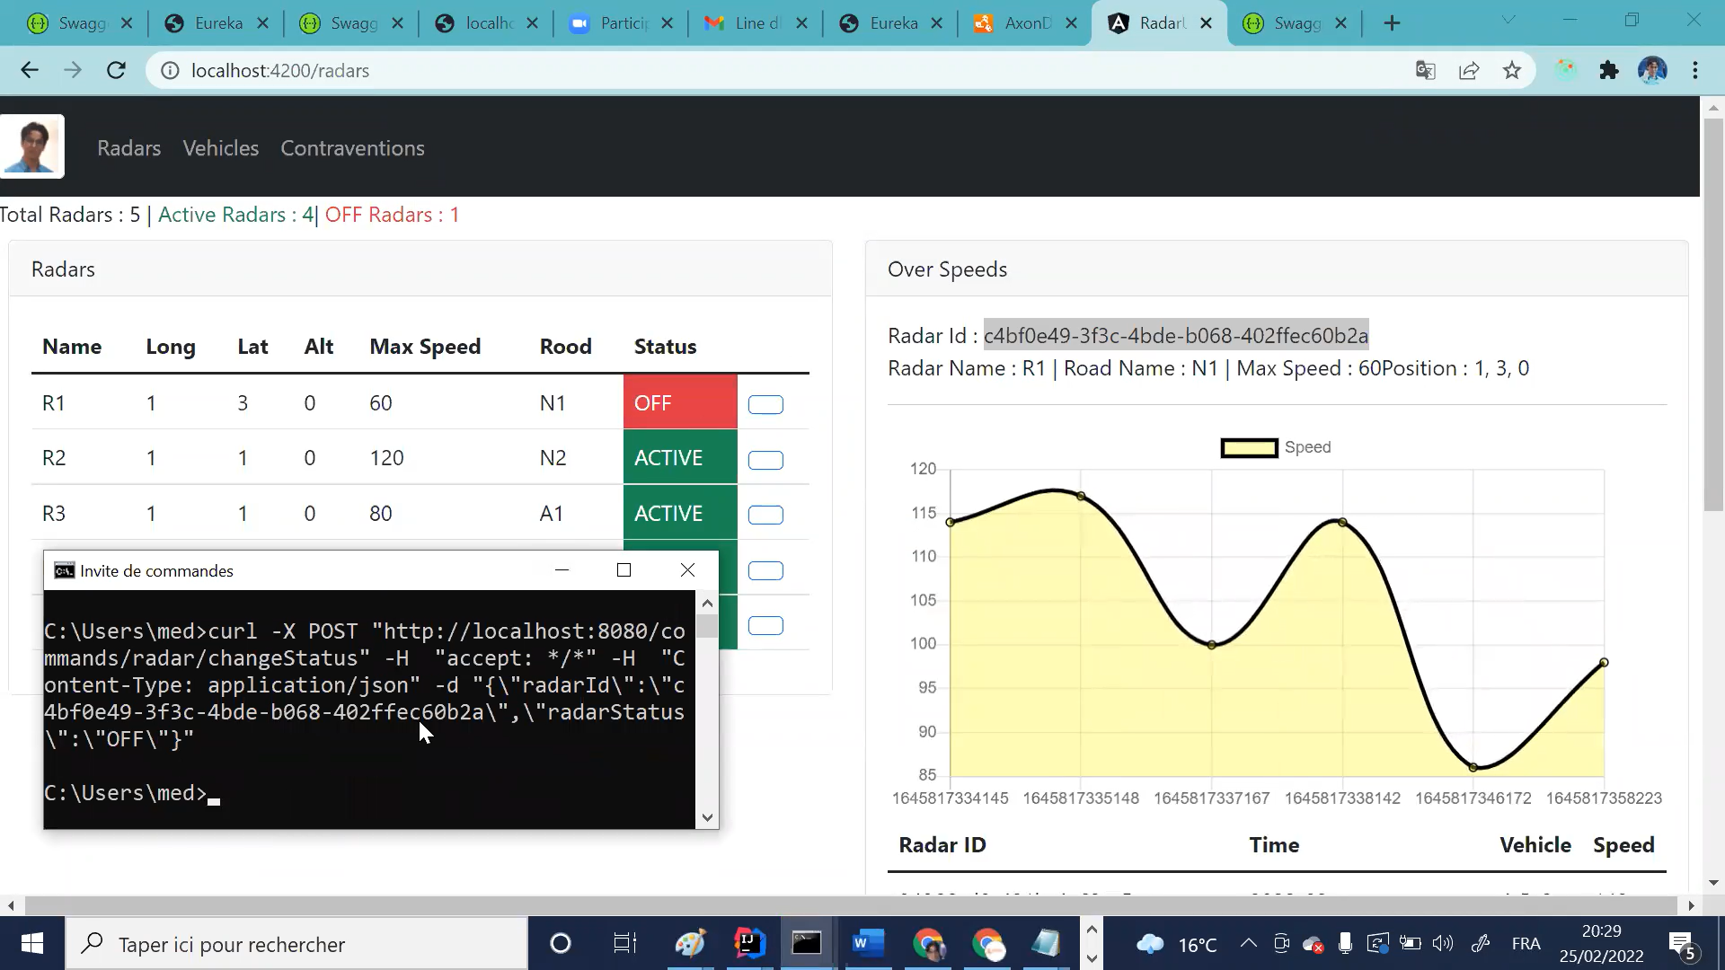Open Task View on taskbar

click(624, 944)
